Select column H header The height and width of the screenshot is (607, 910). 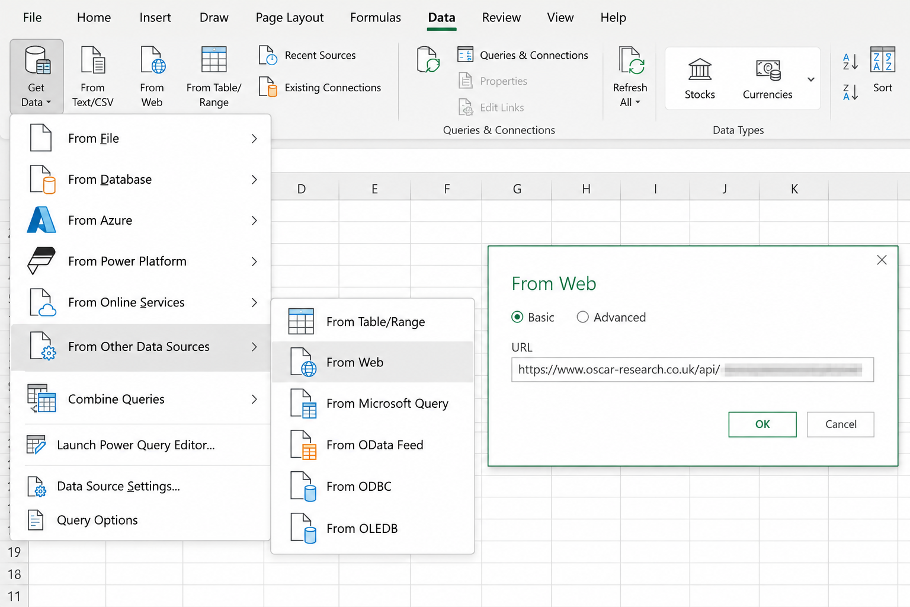(586, 189)
